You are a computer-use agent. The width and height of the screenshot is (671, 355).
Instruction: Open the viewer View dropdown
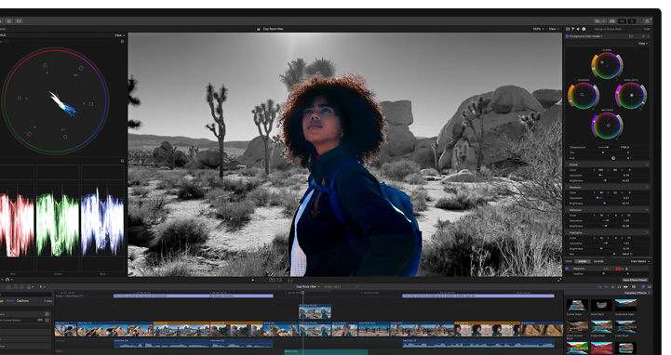pos(554,29)
